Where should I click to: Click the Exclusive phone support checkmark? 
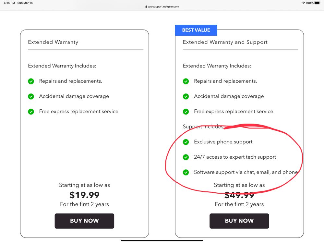186,142
